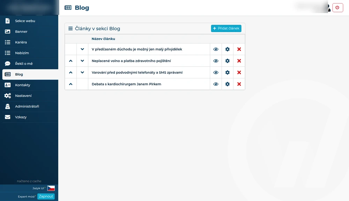The width and height of the screenshot is (349, 201).
Task: Click the red power logout icon
Action: (337, 8)
